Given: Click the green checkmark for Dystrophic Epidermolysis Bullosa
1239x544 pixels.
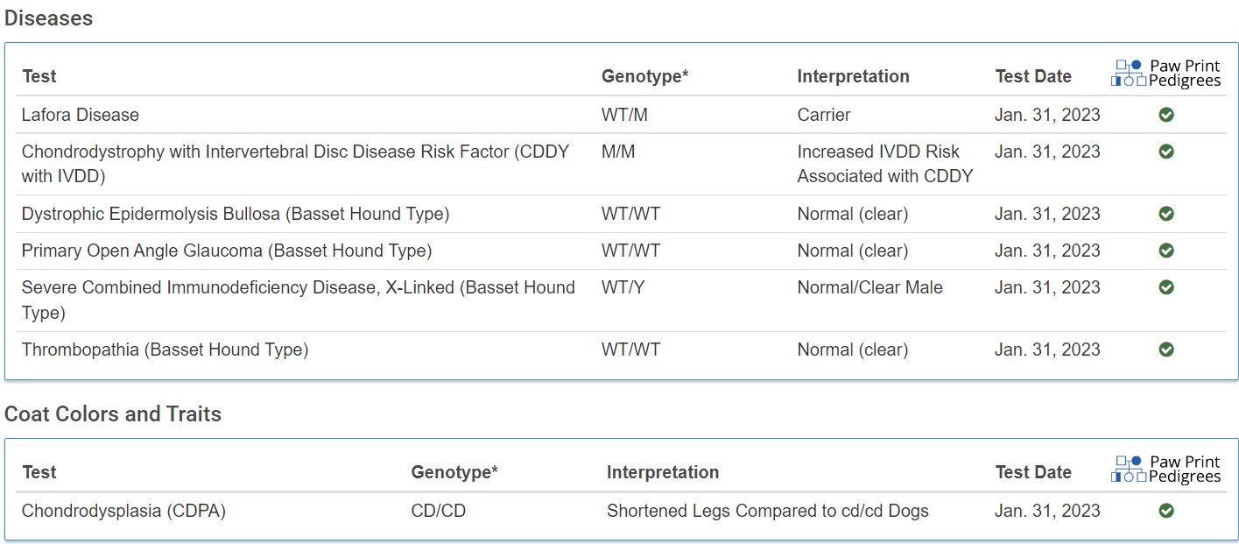Looking at the screenshot, I should (1166, 214).
